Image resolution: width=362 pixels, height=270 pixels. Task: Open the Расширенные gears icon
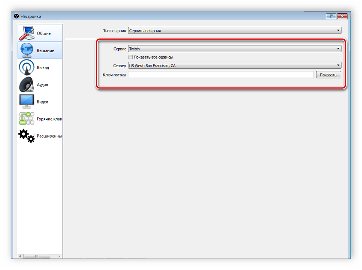(x=26, y=136)
